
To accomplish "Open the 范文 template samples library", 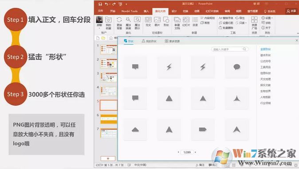I will (x=148, y=22).
